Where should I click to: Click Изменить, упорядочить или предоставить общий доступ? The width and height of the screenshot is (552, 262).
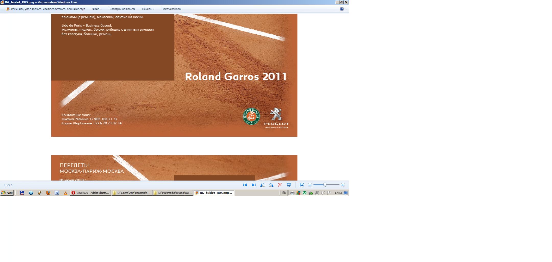click(x=45, y=9)
